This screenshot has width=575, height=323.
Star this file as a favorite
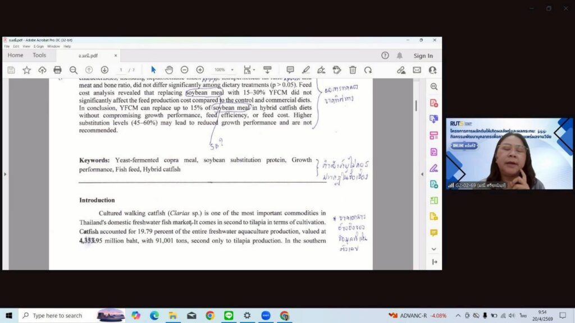coord(26,70)
